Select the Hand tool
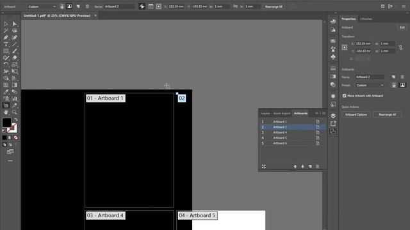Screen dimensions: 410x230 (x=6, y=112)
